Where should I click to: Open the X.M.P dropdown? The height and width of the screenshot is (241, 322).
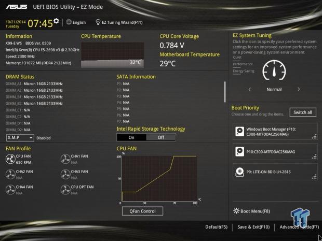point(20,138)
